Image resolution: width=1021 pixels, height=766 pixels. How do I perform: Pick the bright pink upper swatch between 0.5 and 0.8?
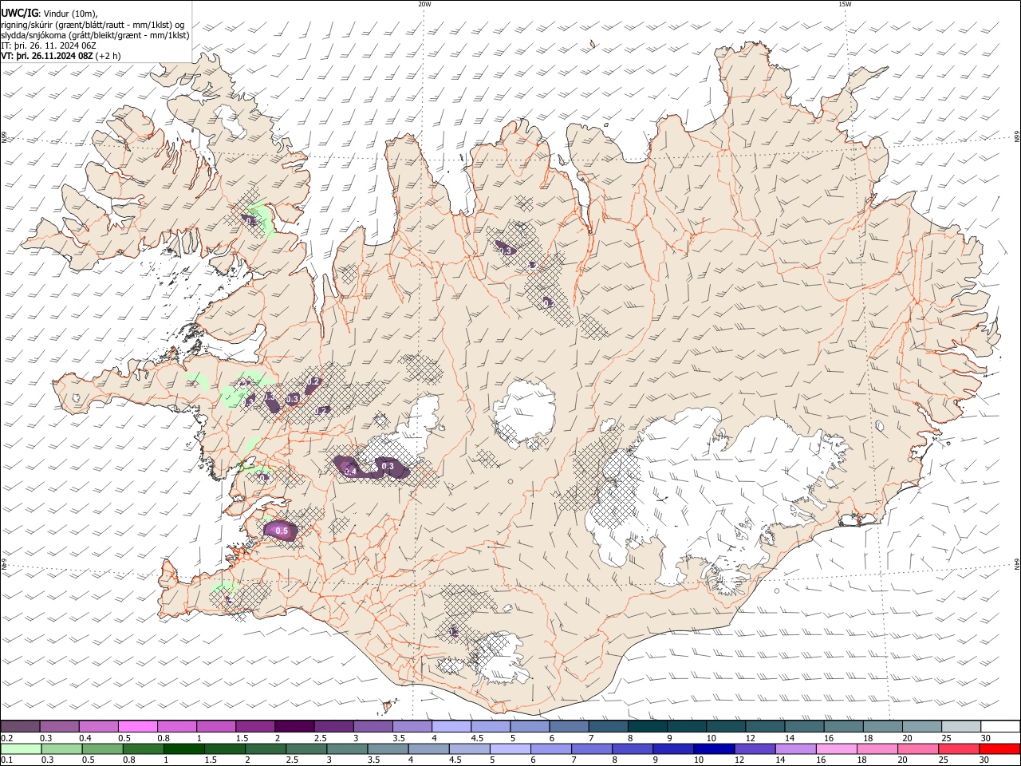click(138, 726)
